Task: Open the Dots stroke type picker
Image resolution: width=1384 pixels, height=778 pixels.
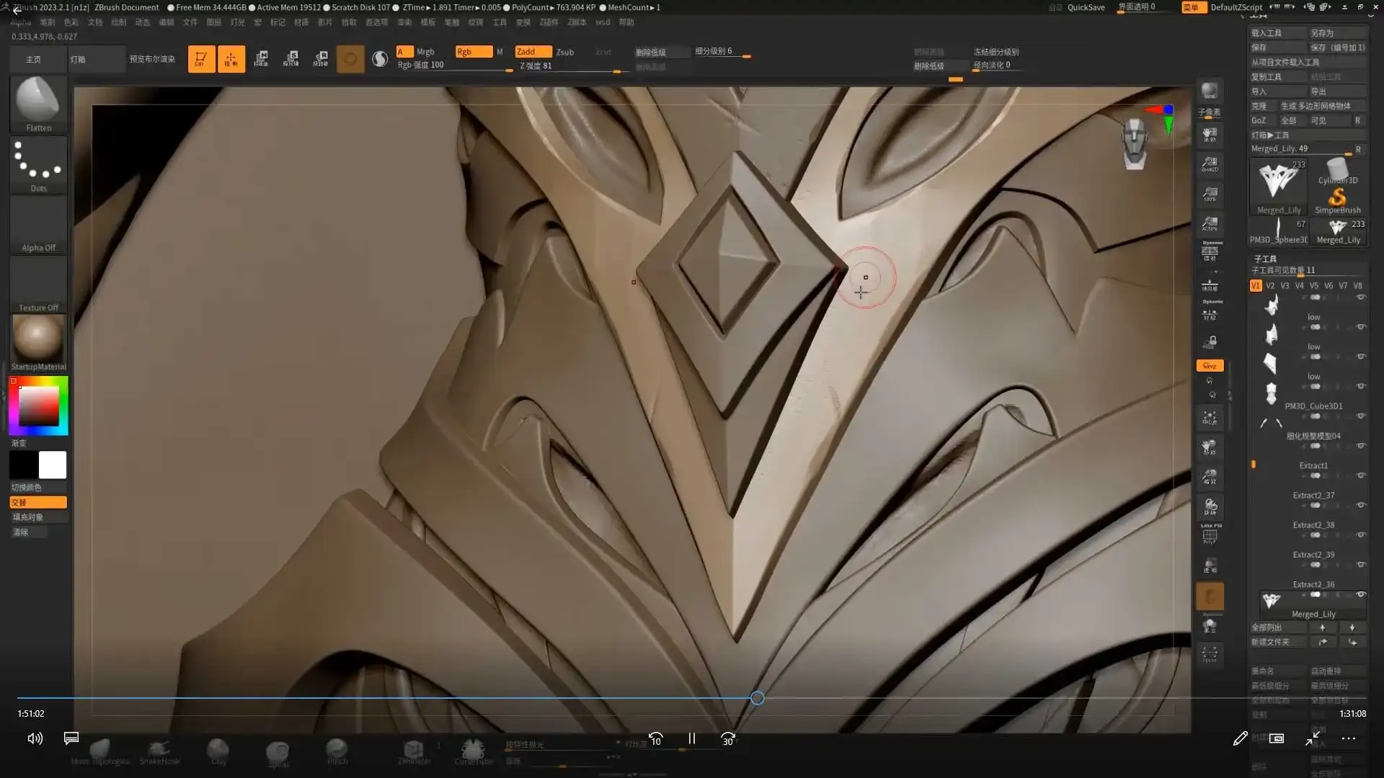Action: click(38, 164)
